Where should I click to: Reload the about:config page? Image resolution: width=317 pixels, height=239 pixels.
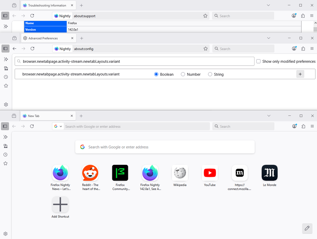click(32, 49)
